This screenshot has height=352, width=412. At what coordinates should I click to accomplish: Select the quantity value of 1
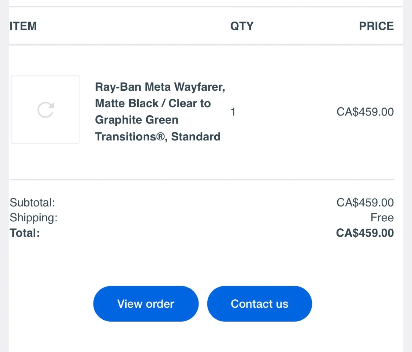click(233, 112)
